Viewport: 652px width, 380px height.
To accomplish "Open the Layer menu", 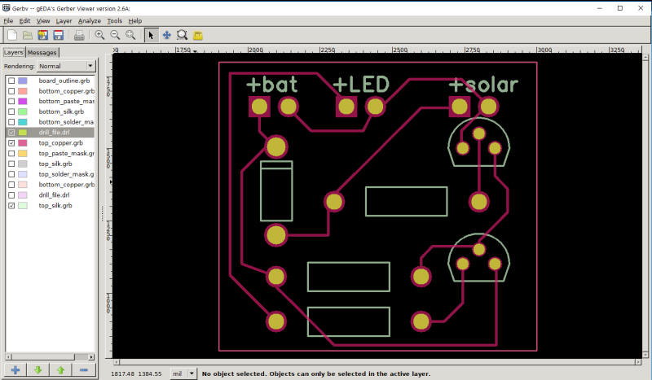I will pyautogui.click(x=64, y=20).
